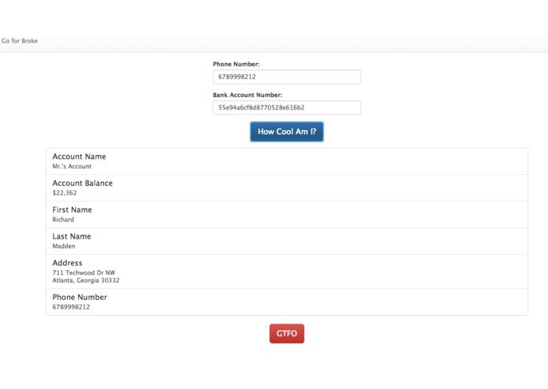This screenshot has width=548, height=389.
Task: Focus the Bank Account Number input field
Action: pyautogui.click(x=286, y=107)
